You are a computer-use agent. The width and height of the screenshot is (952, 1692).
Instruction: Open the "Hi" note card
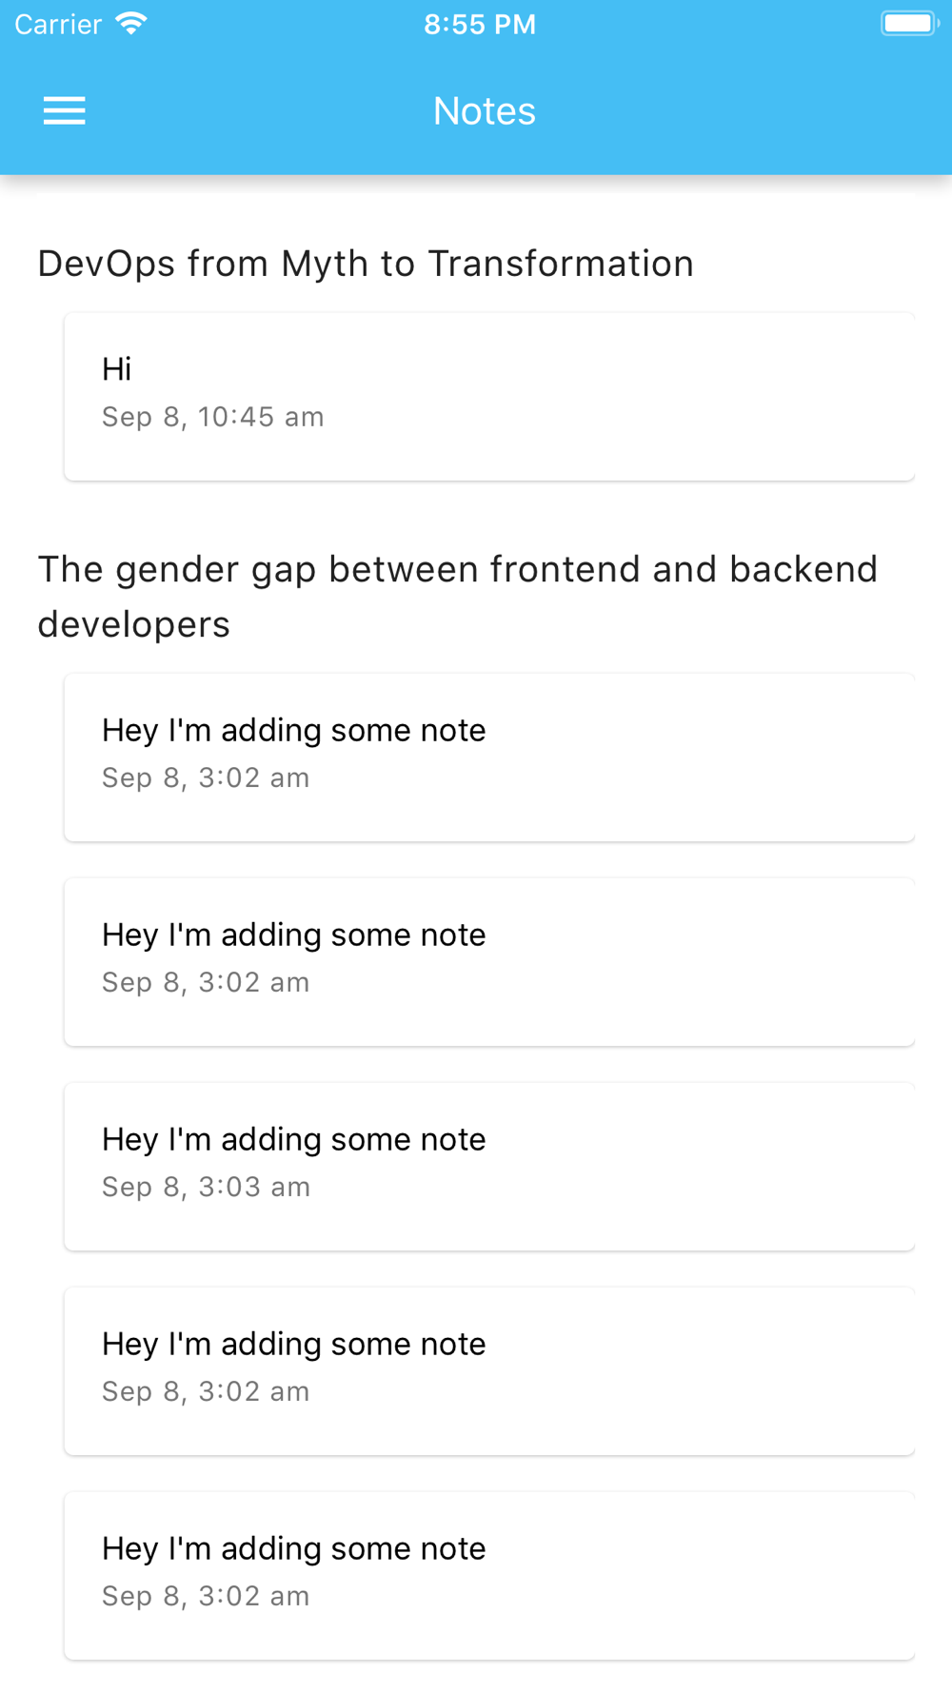point(489,395)
